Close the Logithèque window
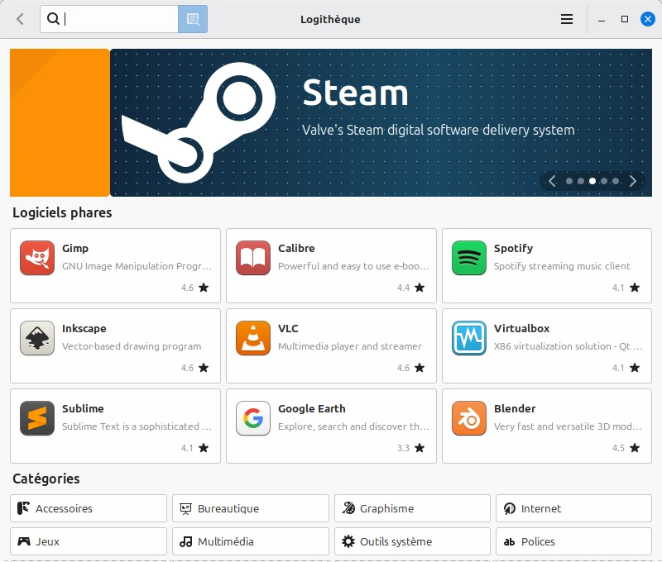The image size is (662, 562). coord(648,19)
